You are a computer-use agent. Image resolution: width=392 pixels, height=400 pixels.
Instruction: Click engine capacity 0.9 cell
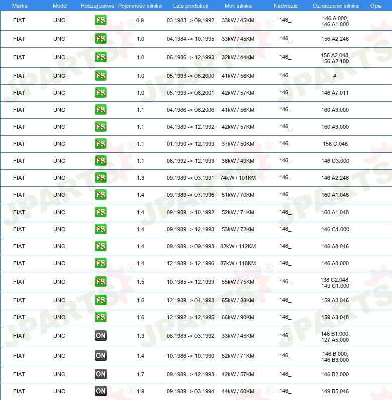point(140,20)
